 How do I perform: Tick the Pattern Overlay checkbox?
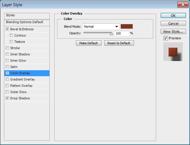click(7, 86)
